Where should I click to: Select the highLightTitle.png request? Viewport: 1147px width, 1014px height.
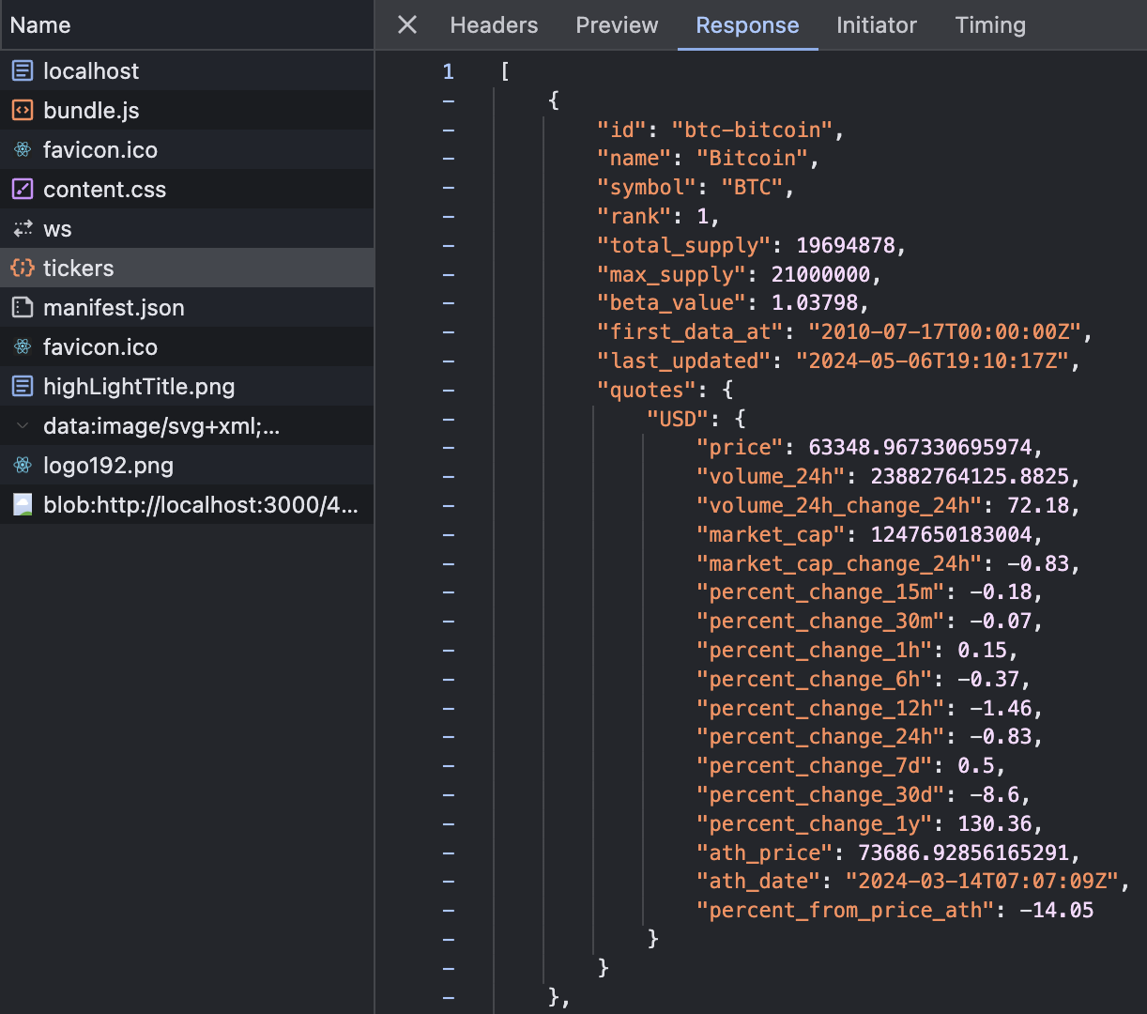(x=187, y=386)
